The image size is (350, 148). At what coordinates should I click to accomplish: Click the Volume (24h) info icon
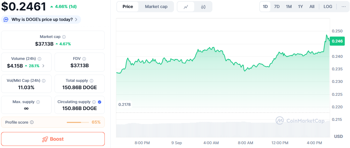click(39, 59)
